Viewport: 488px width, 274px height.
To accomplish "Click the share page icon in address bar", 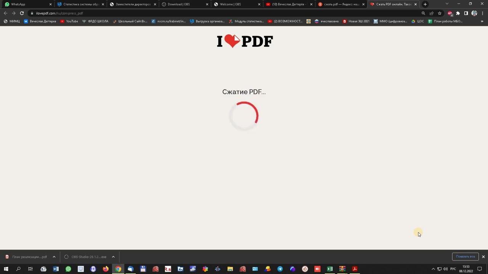I will (432, 13).
